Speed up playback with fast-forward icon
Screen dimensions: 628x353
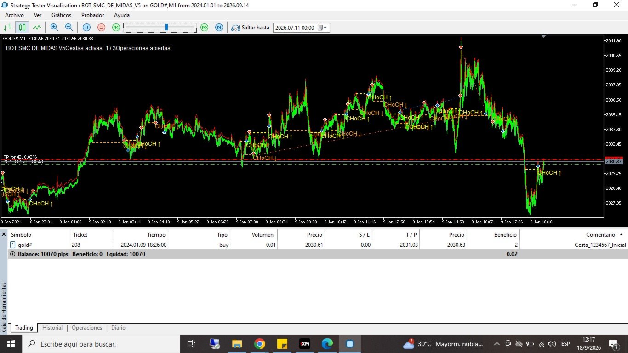tap(204, 28)
